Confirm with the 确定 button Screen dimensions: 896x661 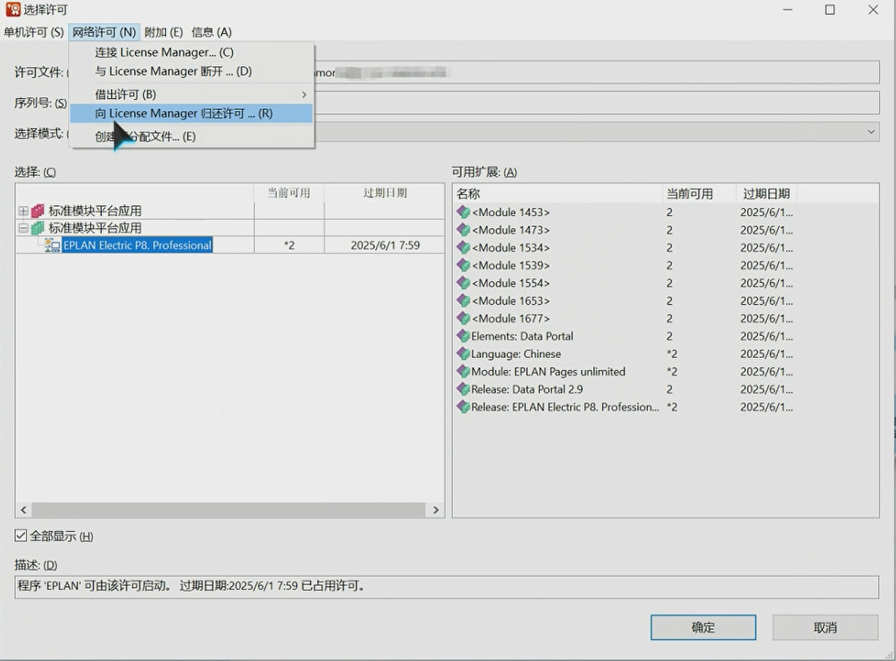pos(703,627)
